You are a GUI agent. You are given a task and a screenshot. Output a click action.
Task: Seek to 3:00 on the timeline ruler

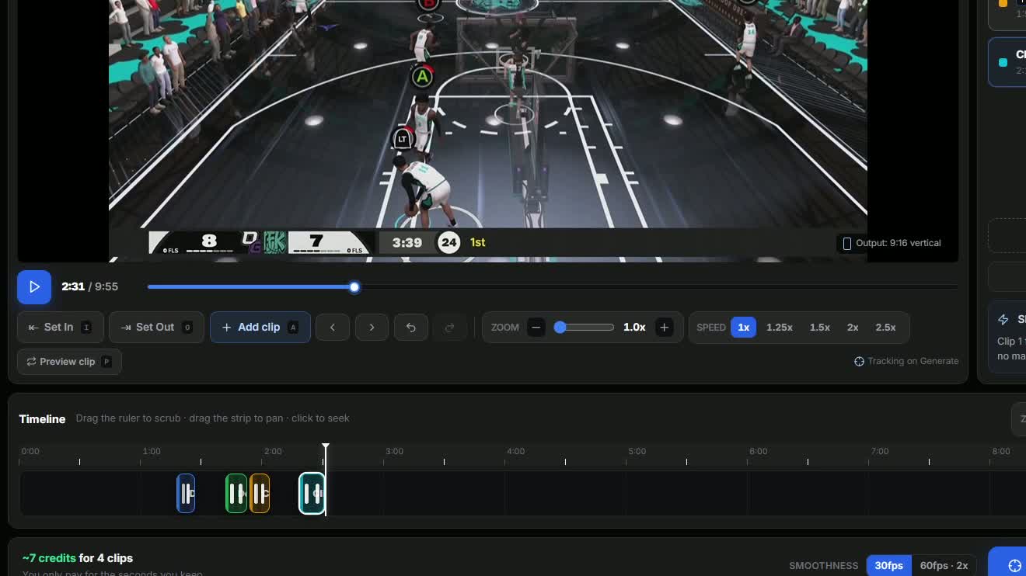click(394, 452)
